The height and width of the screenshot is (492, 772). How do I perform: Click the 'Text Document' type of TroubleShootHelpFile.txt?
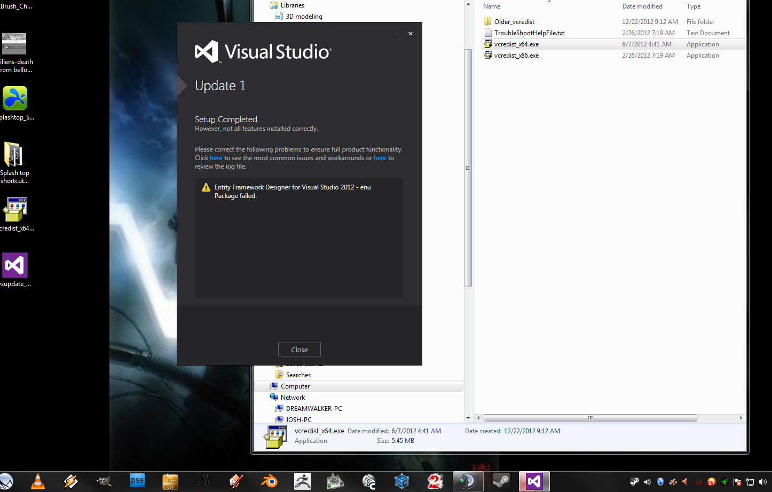click(708, 33)
